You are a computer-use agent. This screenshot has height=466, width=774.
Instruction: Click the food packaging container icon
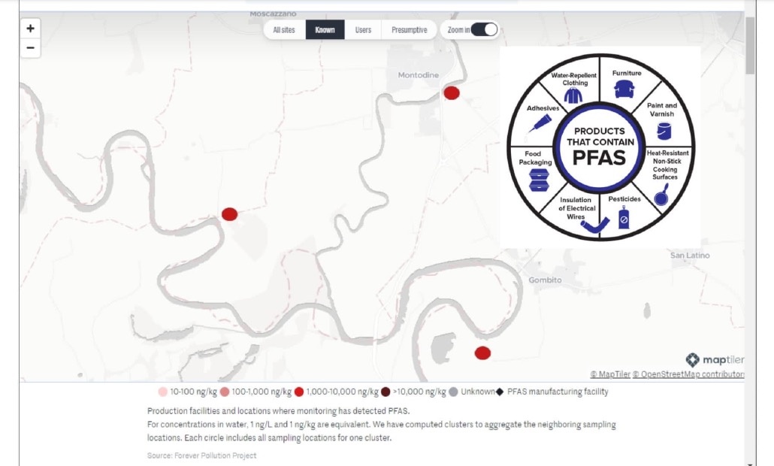pos(540,179)
